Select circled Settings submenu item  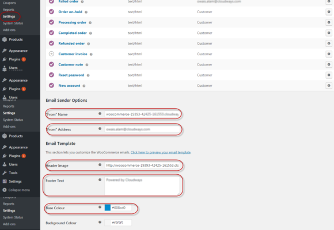coord(9,16)
